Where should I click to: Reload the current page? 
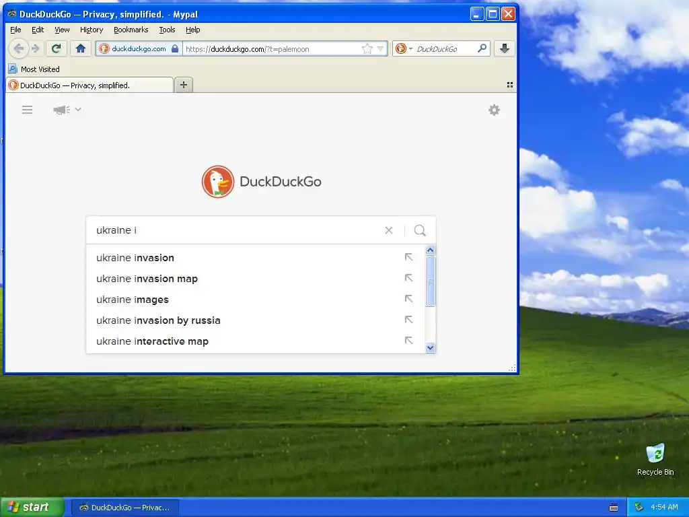pos(57,48)
